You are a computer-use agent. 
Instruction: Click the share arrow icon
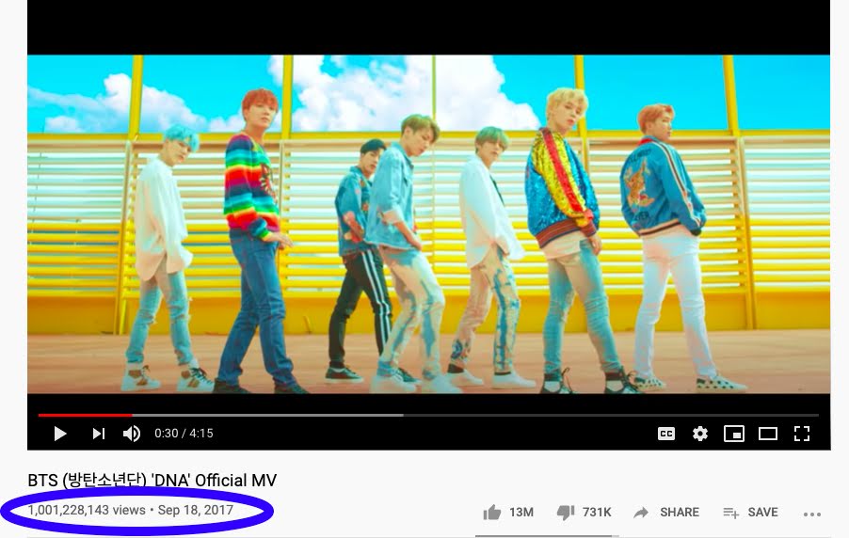coord(641,512)
